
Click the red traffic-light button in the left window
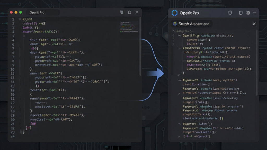pyautogui.click(x=11, y=12)
